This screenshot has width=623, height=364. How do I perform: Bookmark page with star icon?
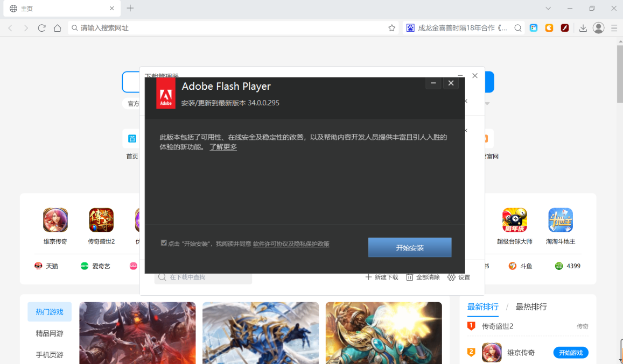392,28
